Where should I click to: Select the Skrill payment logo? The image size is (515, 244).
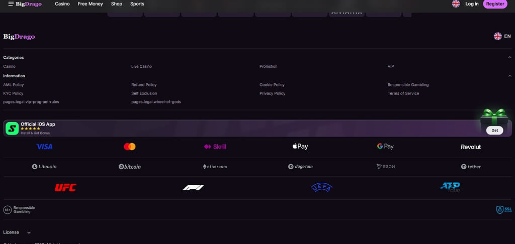[x=215, y=147]
